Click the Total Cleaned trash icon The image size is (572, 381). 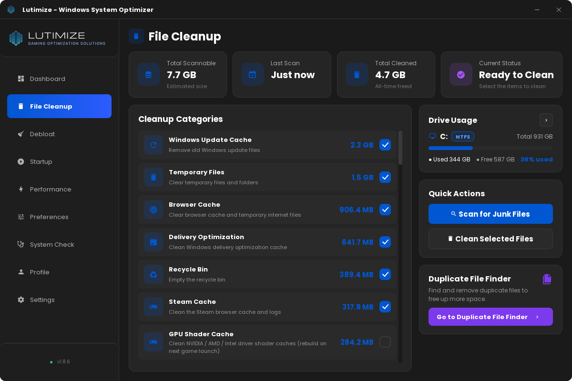click(357, 74)
